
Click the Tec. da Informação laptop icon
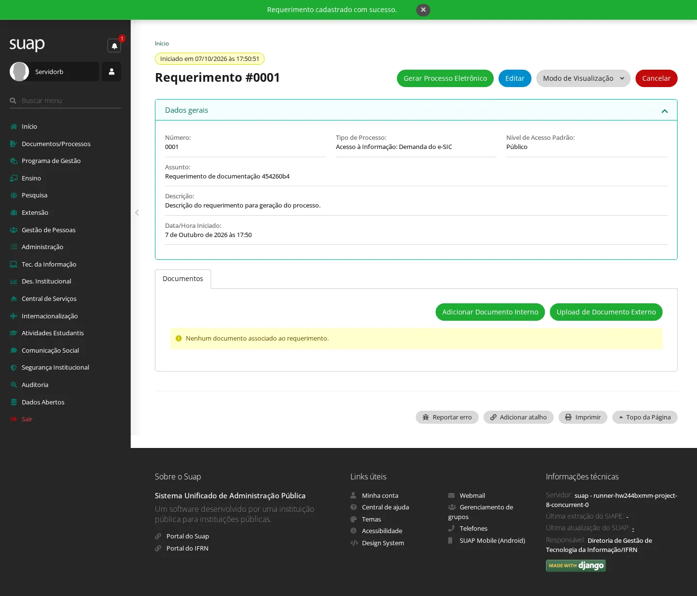pos(14,264)
